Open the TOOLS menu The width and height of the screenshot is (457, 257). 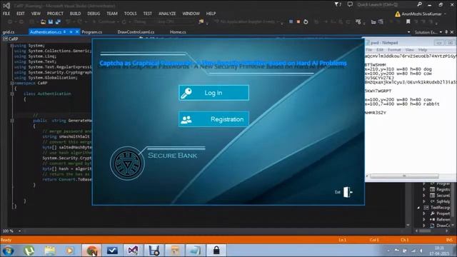[x=130, y=14]
